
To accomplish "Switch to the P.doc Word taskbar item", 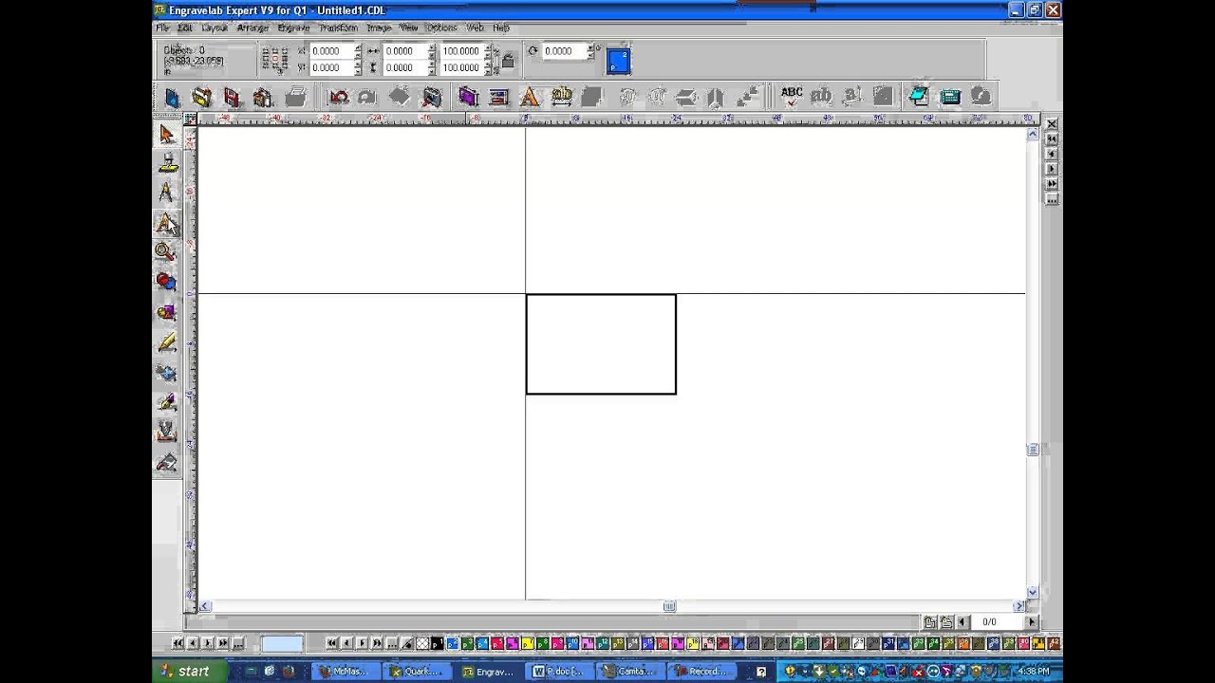I will 560,672.
